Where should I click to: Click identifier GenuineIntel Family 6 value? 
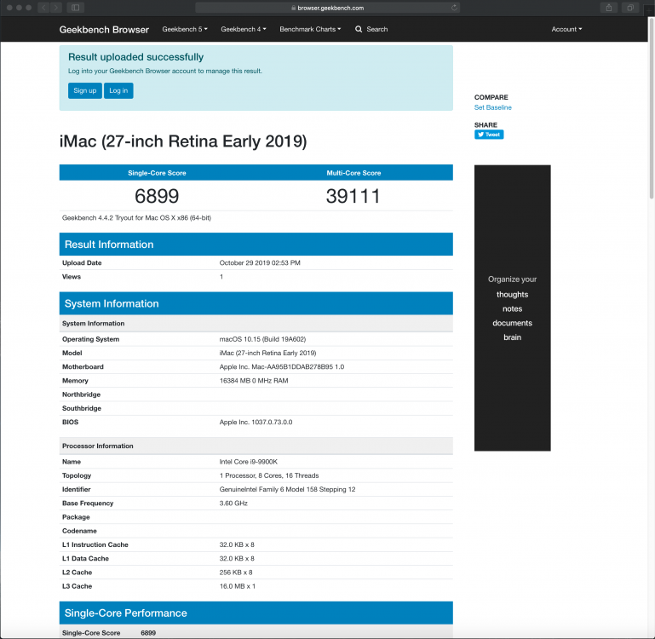[x=287, y=489]
